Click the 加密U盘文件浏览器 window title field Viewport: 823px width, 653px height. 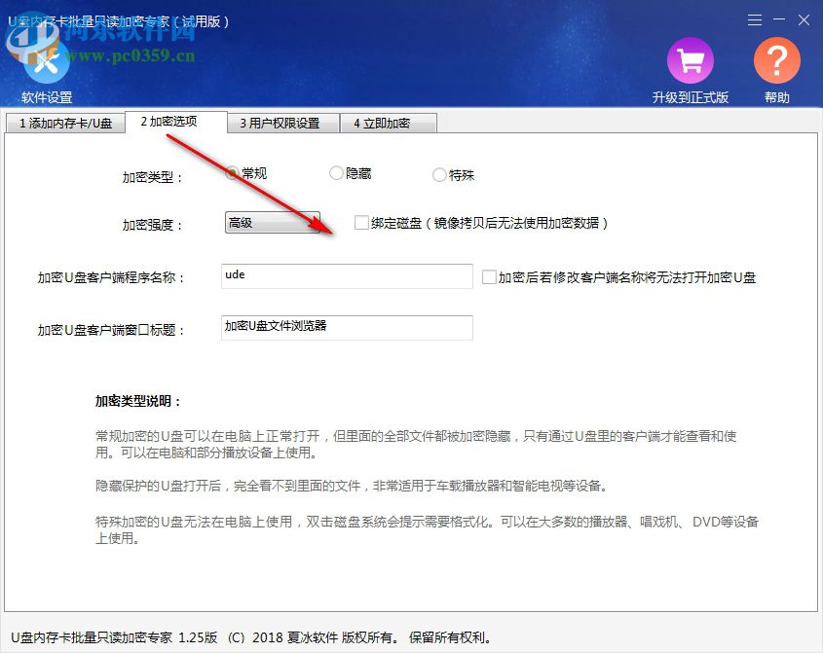coord(346,328)
